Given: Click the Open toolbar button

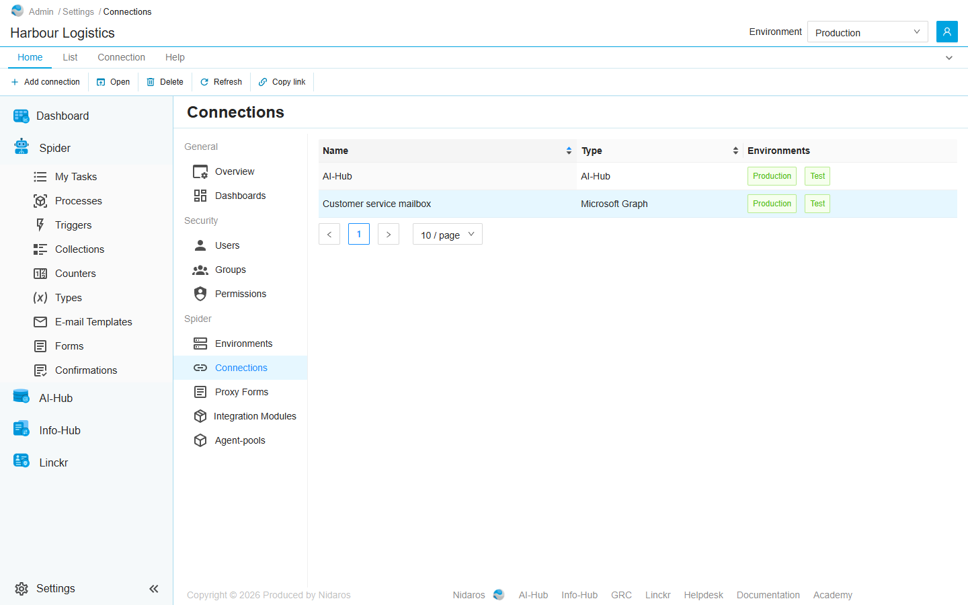Looking at the screenshot, I should click(113, 82).
